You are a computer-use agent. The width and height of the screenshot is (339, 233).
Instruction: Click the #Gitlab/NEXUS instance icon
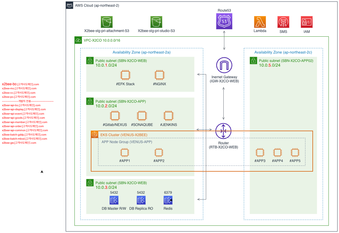(x=115, y=116)
